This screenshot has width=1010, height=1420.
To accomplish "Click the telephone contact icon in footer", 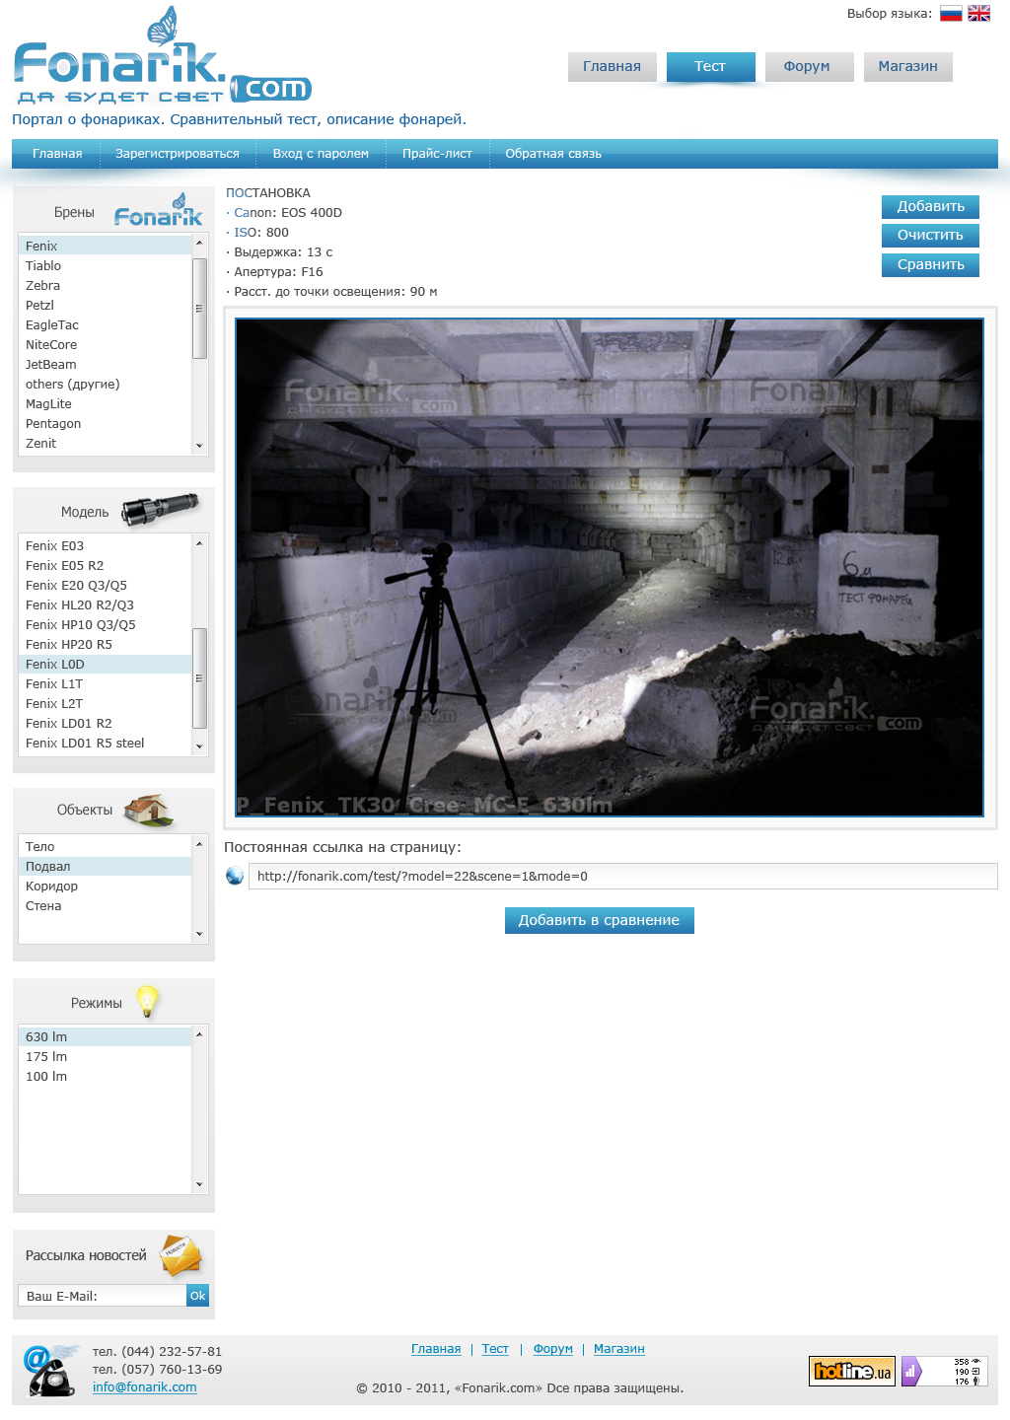I will coord(50,1371).
